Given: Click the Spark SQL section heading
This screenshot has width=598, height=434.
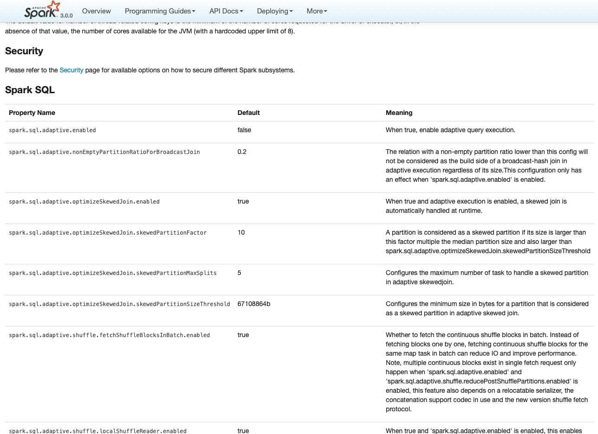Looking at the screenshot, I should click(30, 90).
